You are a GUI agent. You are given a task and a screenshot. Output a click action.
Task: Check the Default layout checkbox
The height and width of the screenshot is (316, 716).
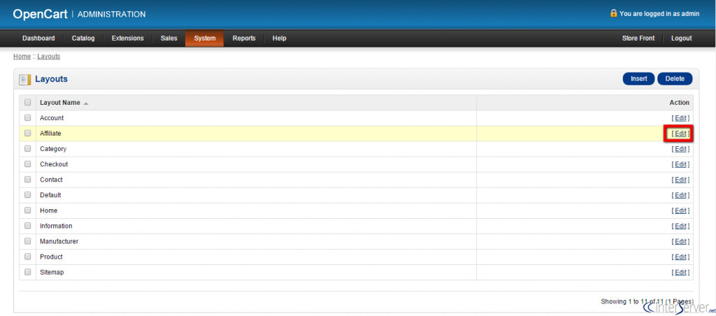pyautogui.click(x=27, y=195)
